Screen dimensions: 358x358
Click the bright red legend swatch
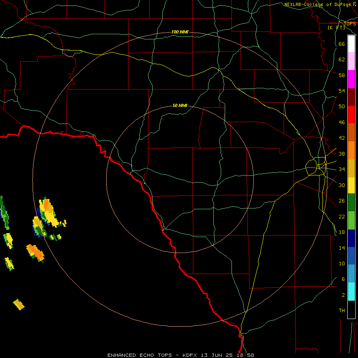coord(351,115)
